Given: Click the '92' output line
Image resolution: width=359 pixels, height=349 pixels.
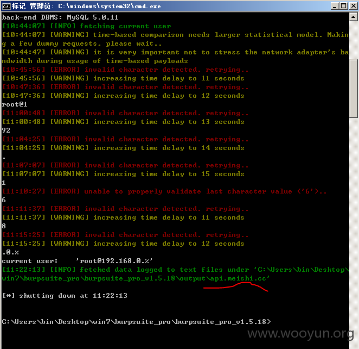Looking at the screenshot, I should (x=6, y=130).
